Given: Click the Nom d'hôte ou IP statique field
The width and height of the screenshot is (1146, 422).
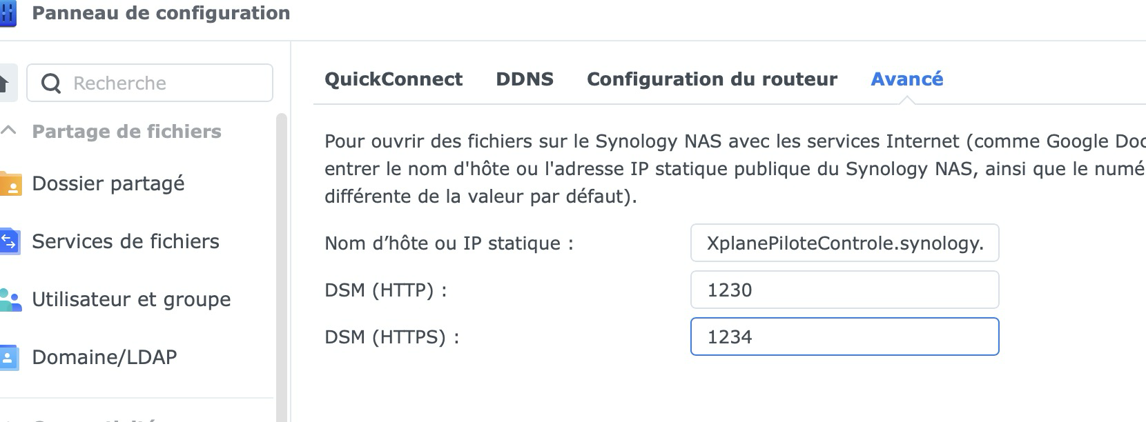Looking at the screenshot, I should 844,243.
